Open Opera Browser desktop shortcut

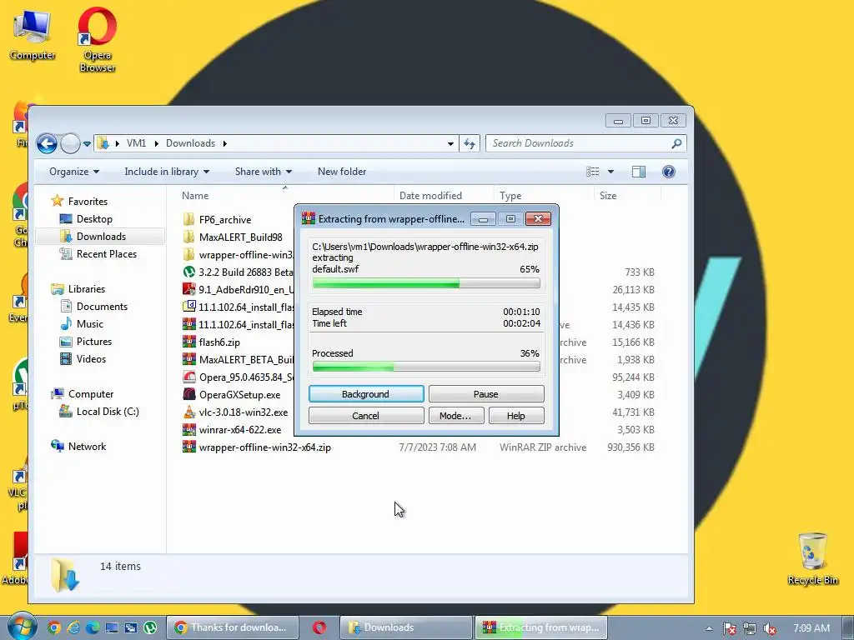pyautogui.click(x=98, y=39)
